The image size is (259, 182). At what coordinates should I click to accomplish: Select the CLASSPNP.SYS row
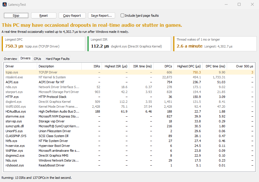[x=129, y=136]
